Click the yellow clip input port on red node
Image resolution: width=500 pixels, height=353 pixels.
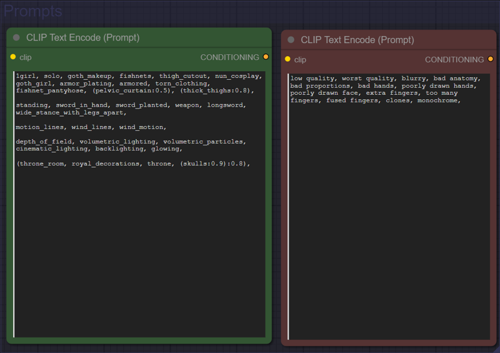[x=287, y=59]
